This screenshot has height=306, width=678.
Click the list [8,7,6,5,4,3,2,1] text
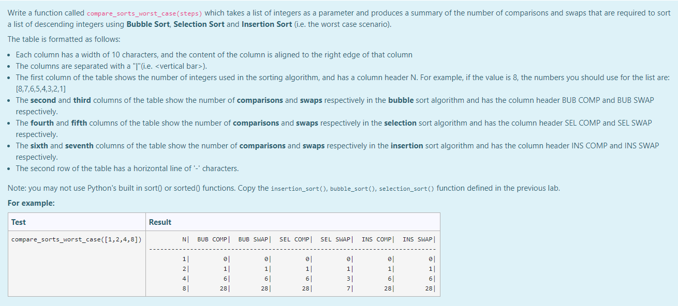pos(41,88)
